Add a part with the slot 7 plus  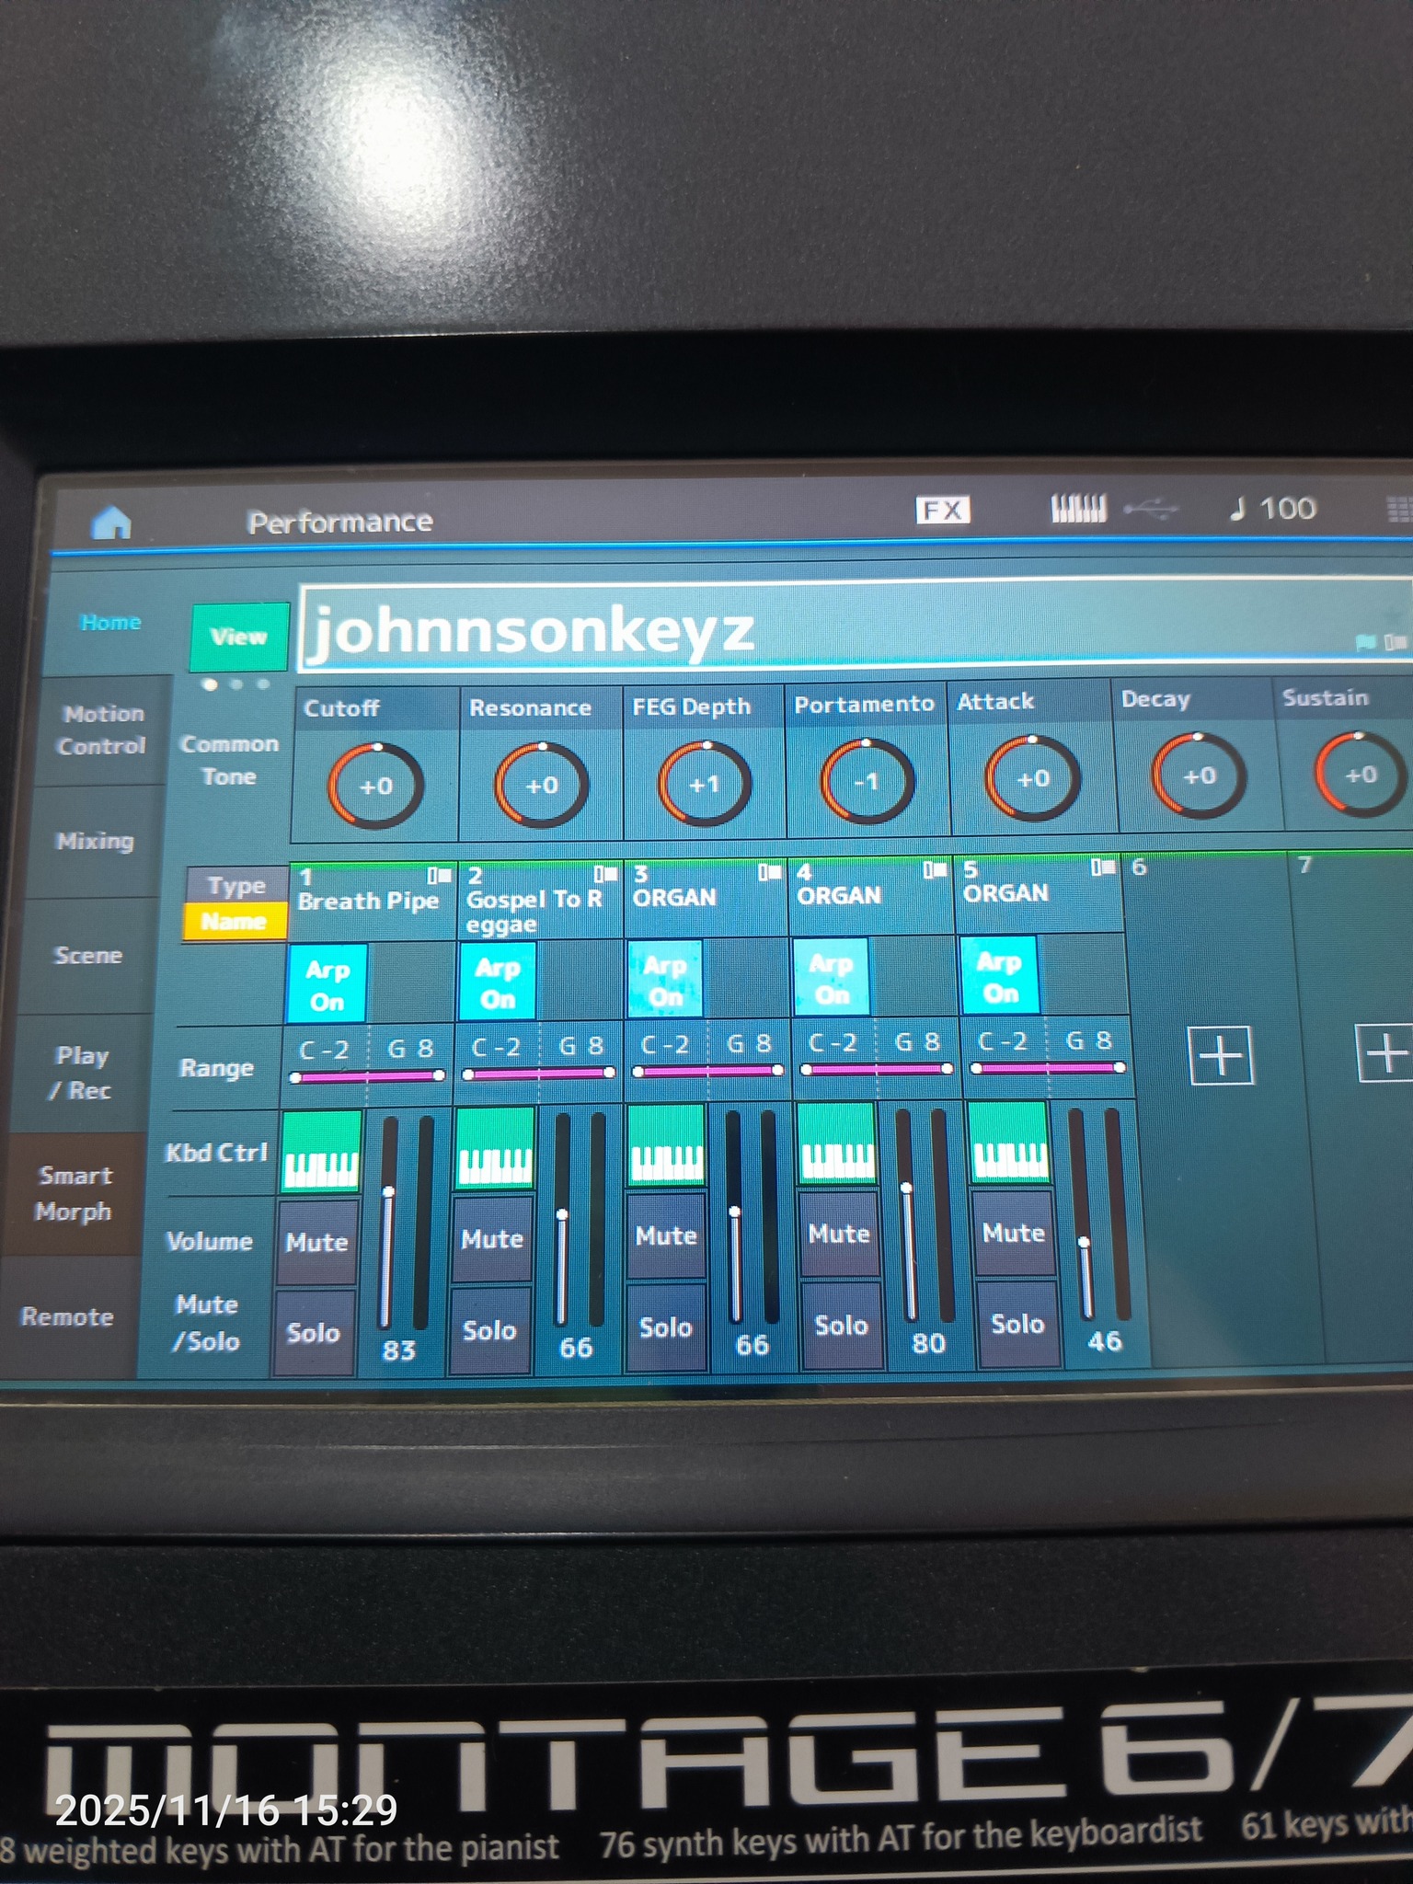(1385, 1053)
